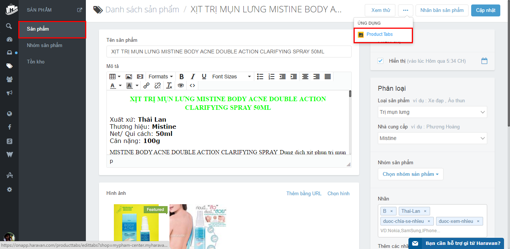Open storefront via external link icon
This screenshot has width=510, height=249.
80,10
